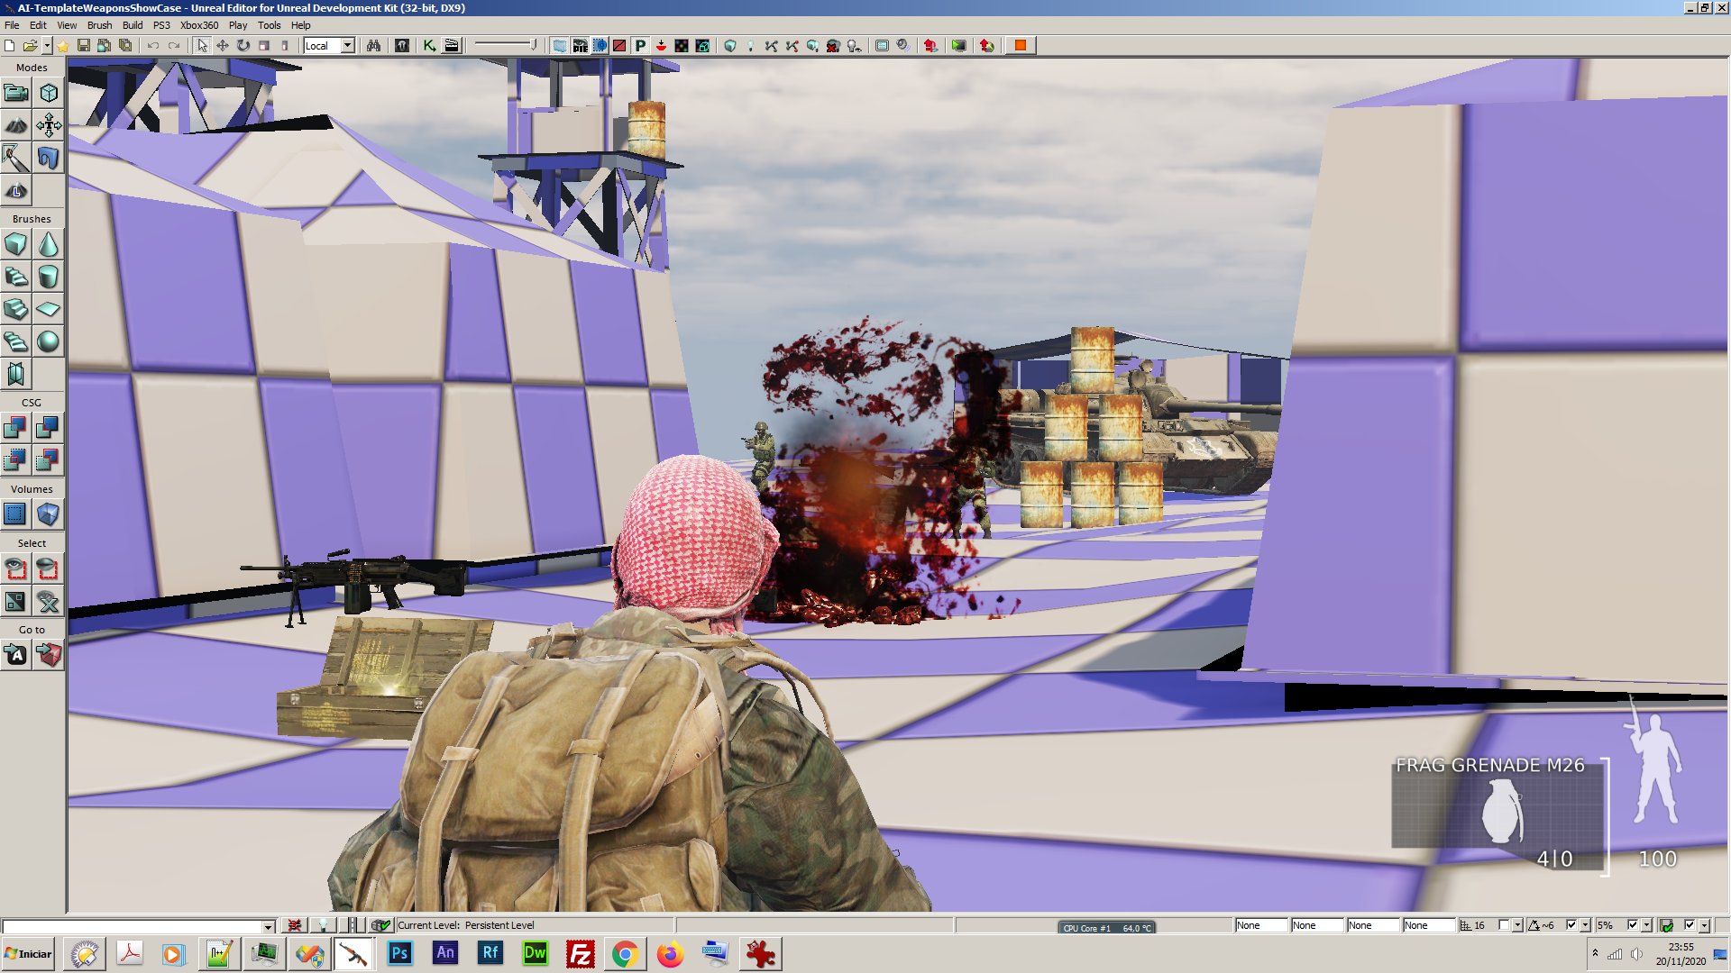Image resolution: width=1731 pixels, height=973 pixels.
Task: Select the Rotate widget tool
Action: (x=243, y=46)
